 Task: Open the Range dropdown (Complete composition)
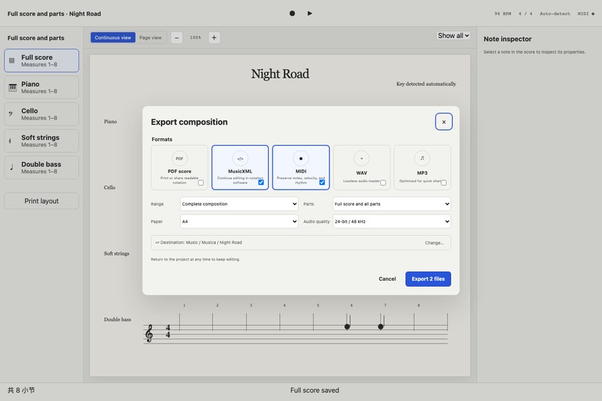[239, 204]
